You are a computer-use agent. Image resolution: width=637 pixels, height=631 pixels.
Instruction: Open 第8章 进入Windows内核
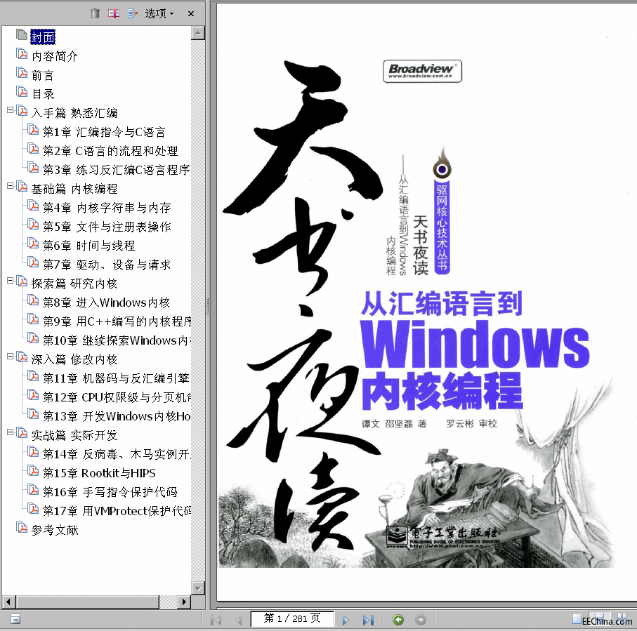(107, 303)
